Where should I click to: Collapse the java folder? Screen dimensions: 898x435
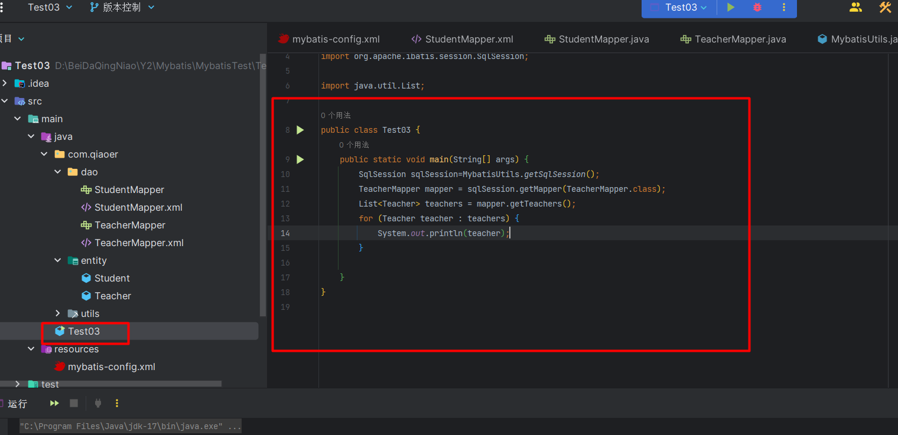pos(31,136)
